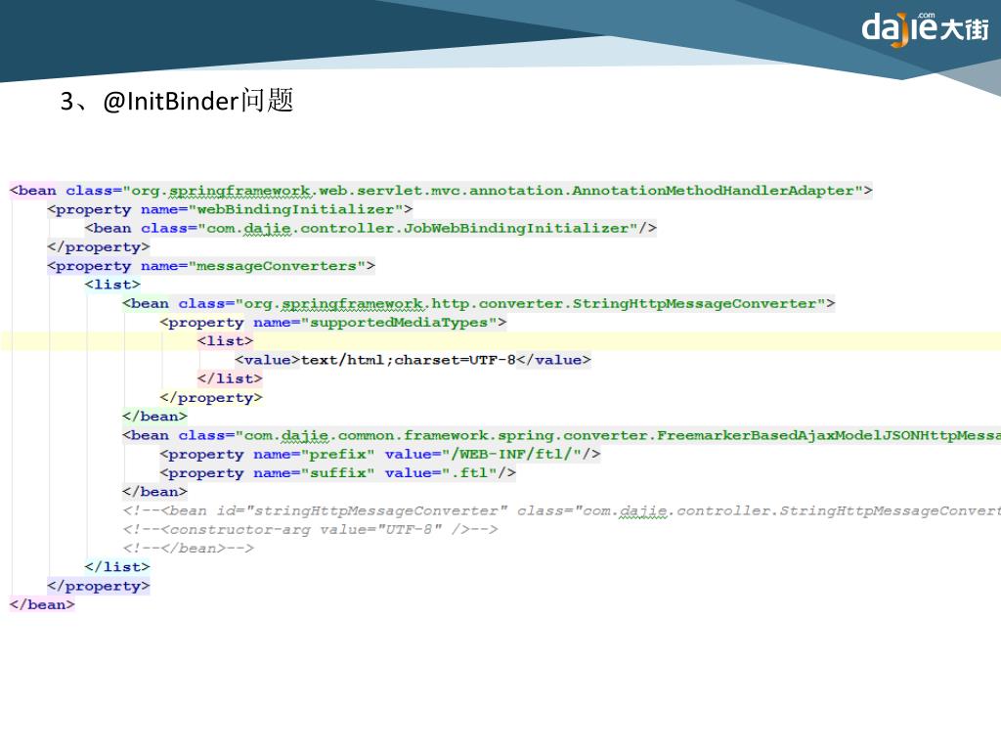Click the FreemarkerBasedAjaxModelJSONHttpMessa... bean line
1001x751 pixels.
(x=561, y=435)
